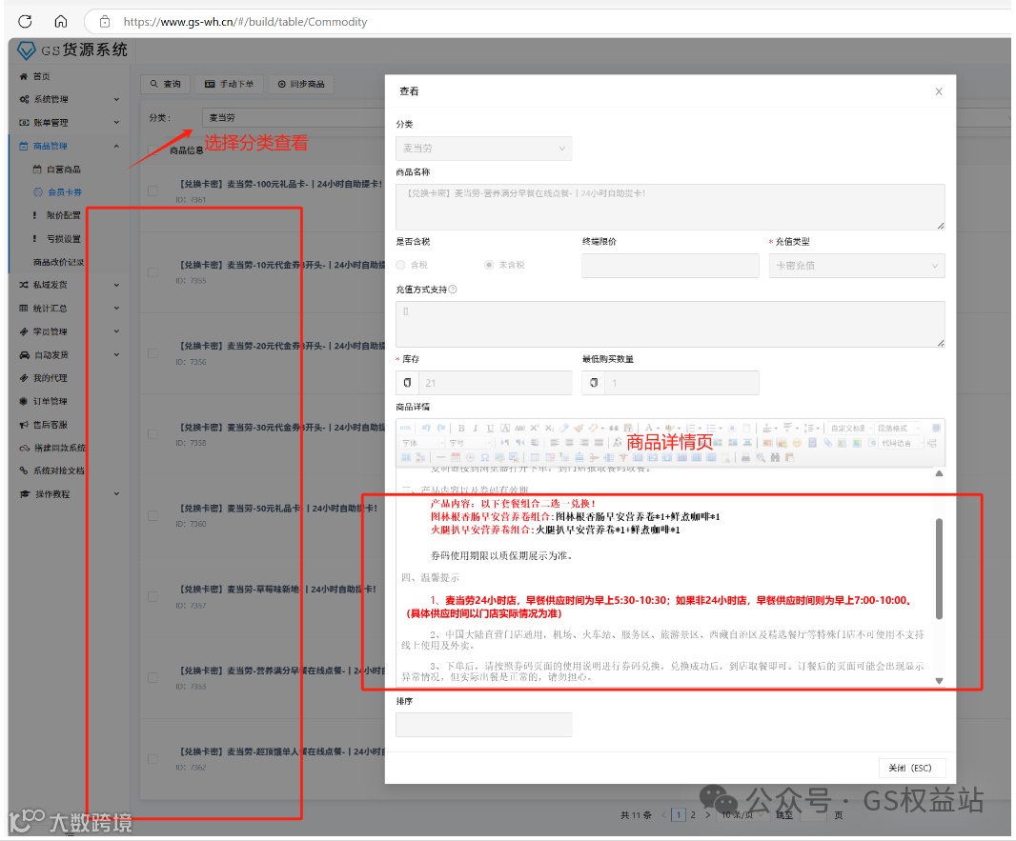Click the help icon beside 充值方式支持
This screenshot has height=841, width=1016.
click(x=453, y=290)
